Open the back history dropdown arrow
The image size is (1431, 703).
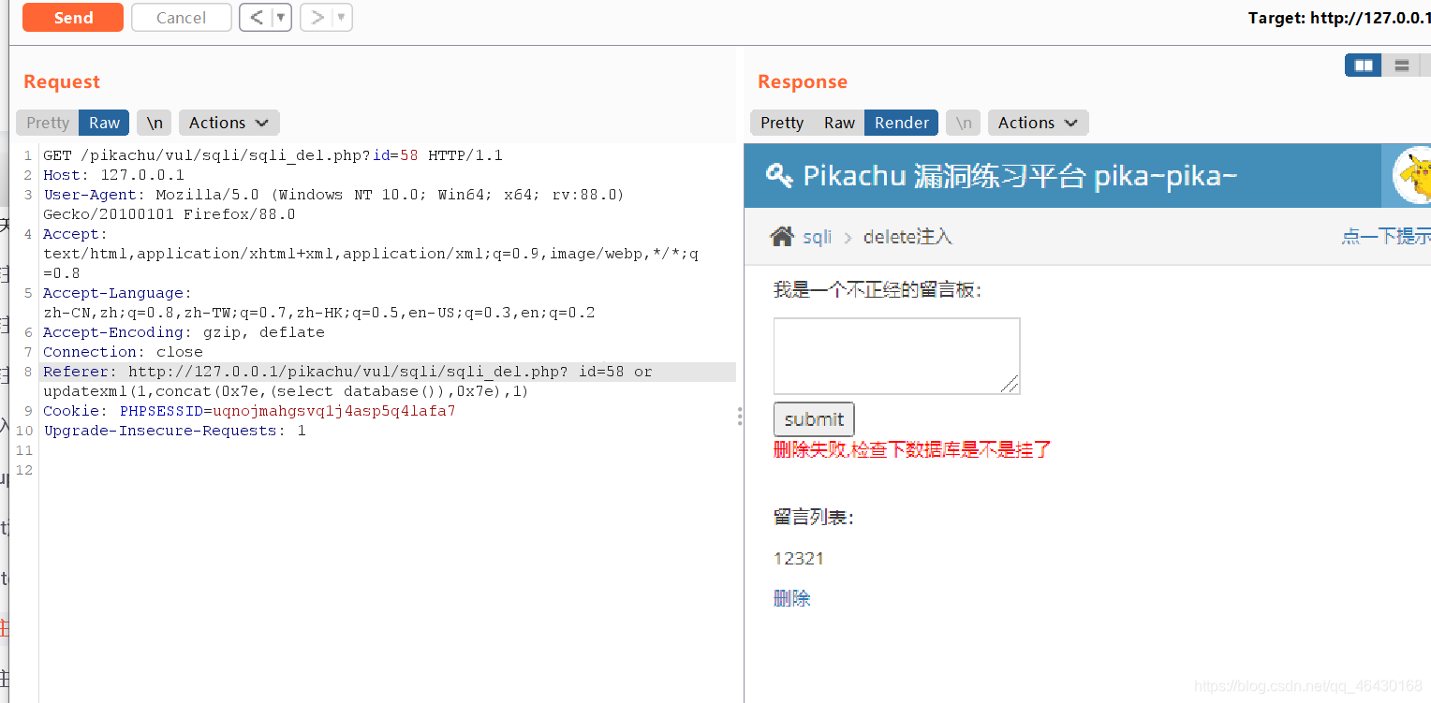[282, 18]
